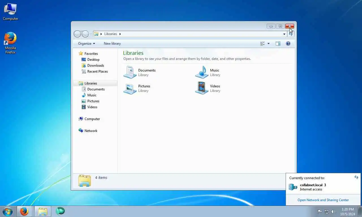
Task: Expand the address bar history dropdown
Action: pos(284,34)
